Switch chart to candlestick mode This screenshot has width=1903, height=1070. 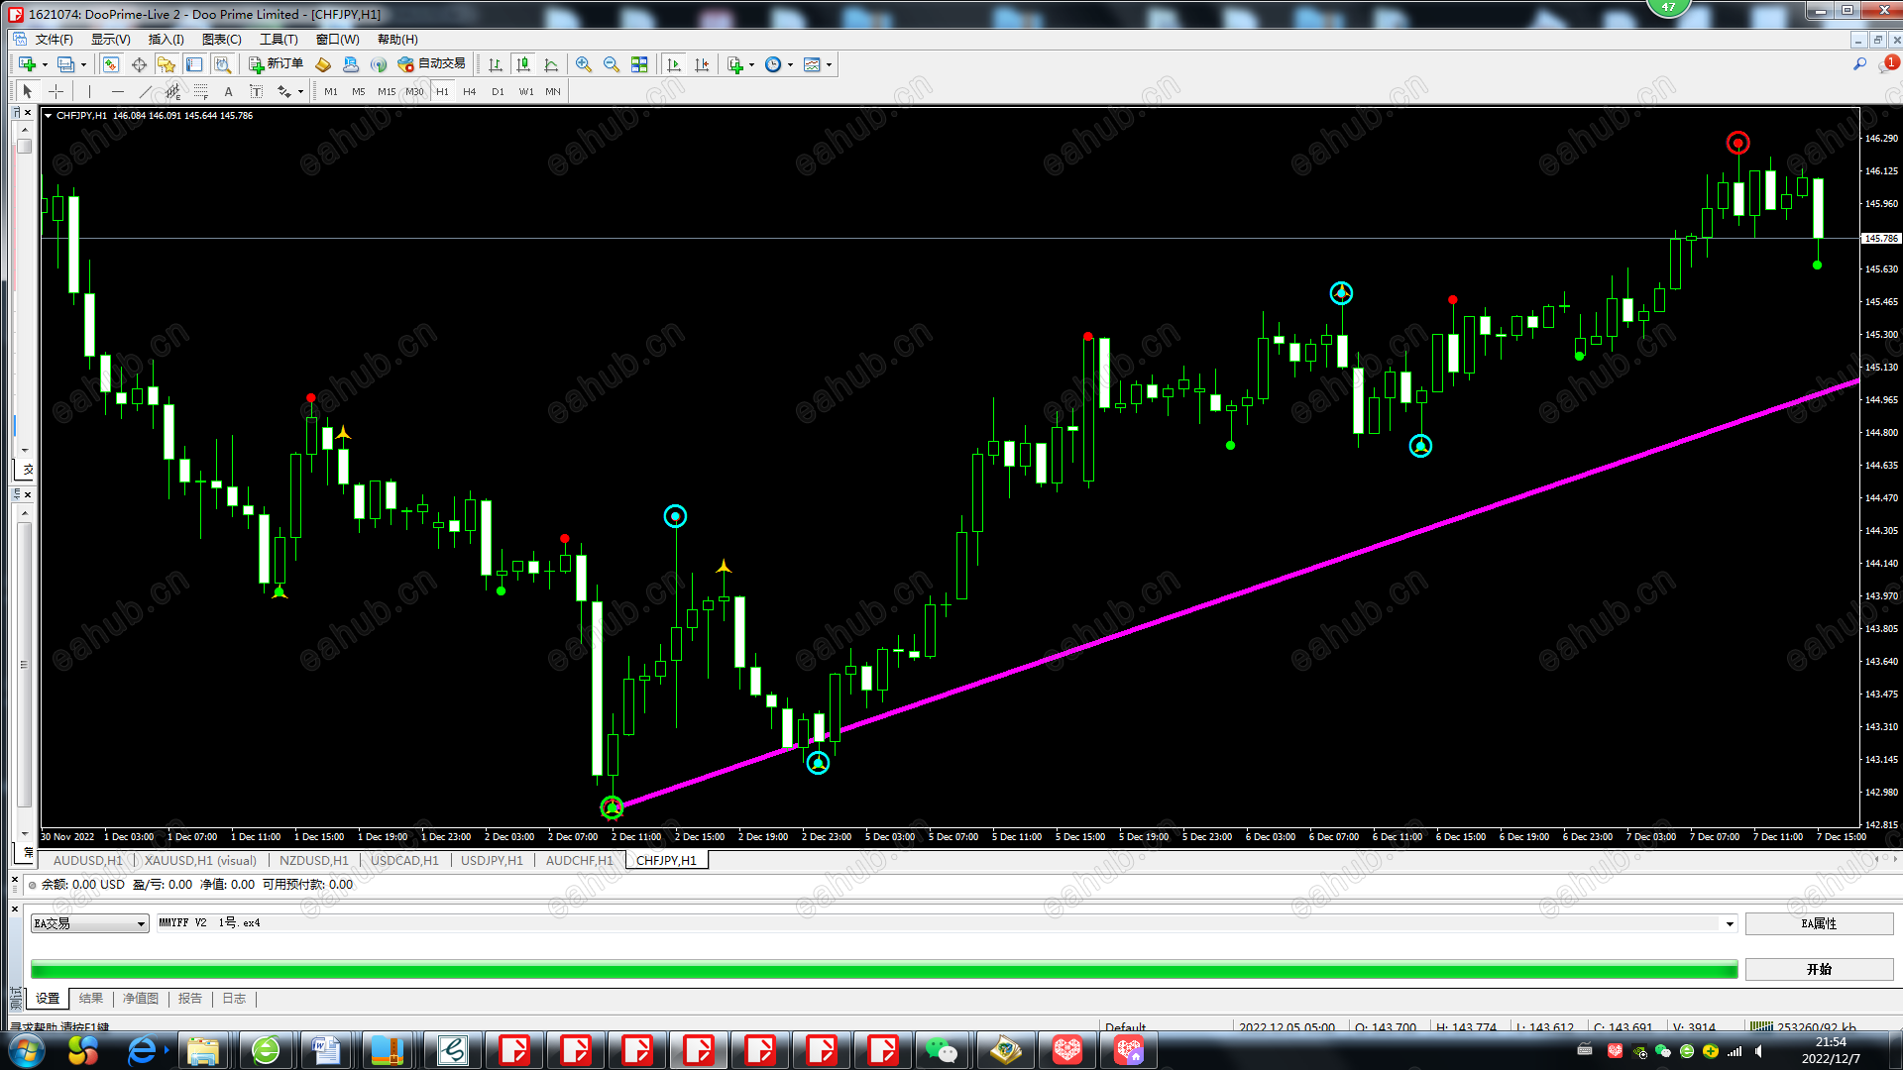click(523, 64)
